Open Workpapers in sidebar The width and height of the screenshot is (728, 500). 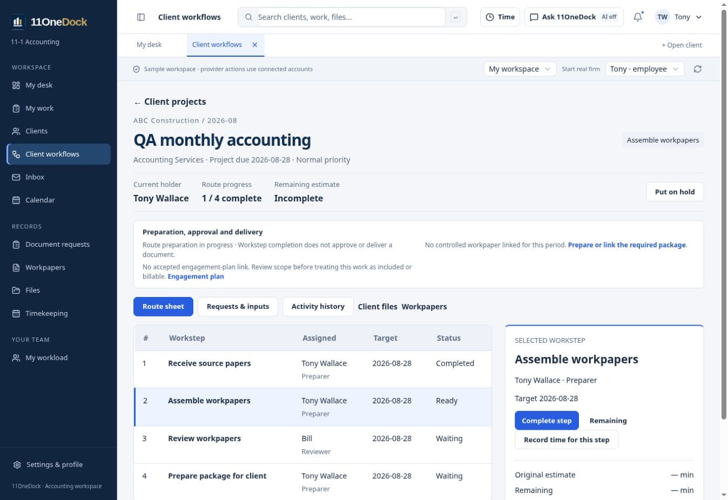pyautogui.click(x=58, y=267)
